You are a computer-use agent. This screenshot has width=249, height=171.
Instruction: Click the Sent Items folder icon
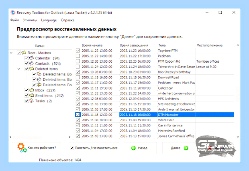pyautogui.click(x=31, y=95)
